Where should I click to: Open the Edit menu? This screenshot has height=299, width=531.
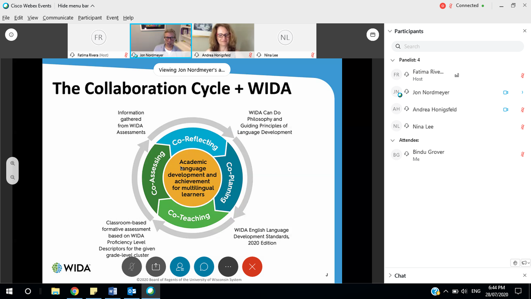coord(19,18)
